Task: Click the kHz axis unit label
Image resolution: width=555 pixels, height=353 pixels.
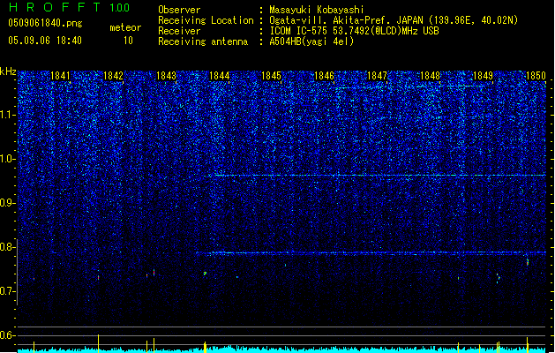Action: coord(8,71)
